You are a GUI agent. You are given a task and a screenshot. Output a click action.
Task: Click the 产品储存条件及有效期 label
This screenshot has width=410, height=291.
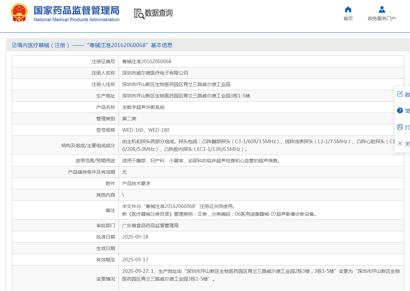click(x=91, y=172)
